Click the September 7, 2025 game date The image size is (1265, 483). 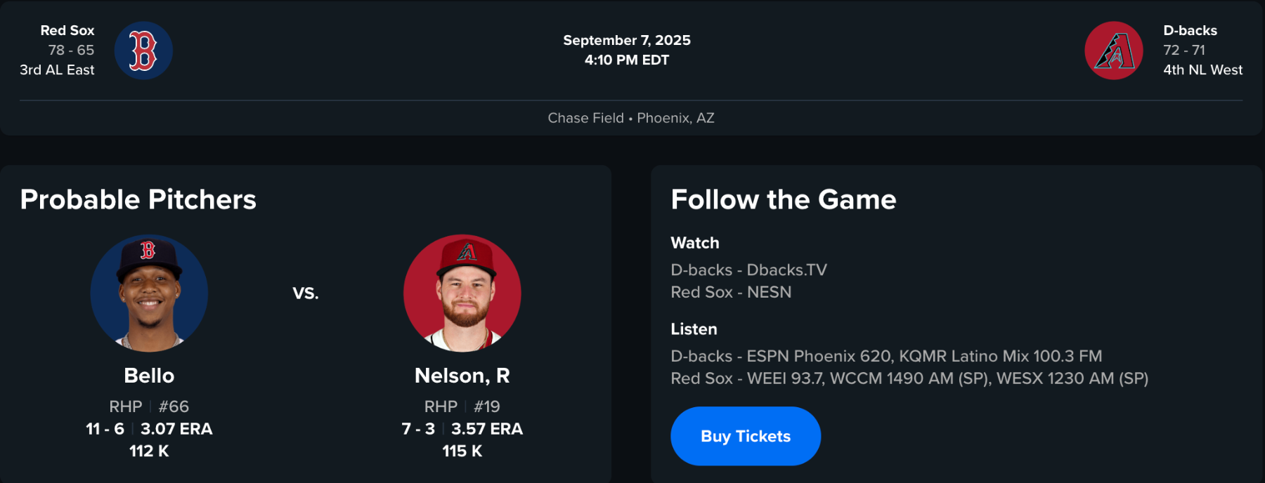click(627, 40)
